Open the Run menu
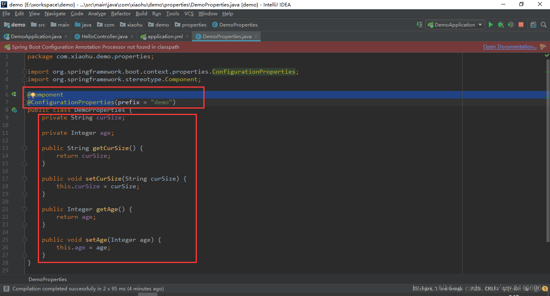Screen dimensions: 550x296 click(x=157, y=13)
